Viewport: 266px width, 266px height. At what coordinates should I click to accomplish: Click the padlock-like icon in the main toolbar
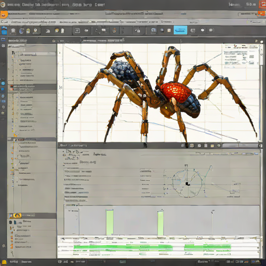[x=138, y=31]
